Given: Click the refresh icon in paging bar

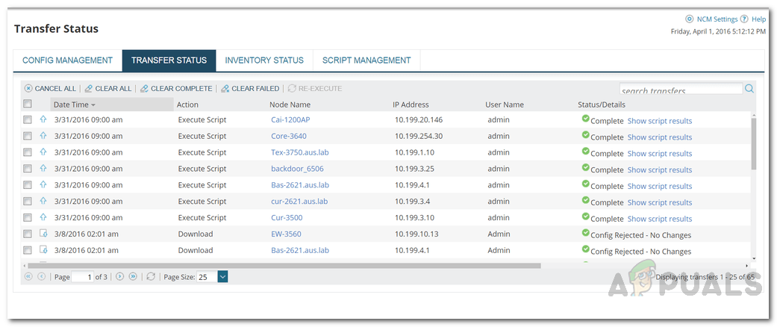Looking at the screenshot, I should (x=151, y=276).
